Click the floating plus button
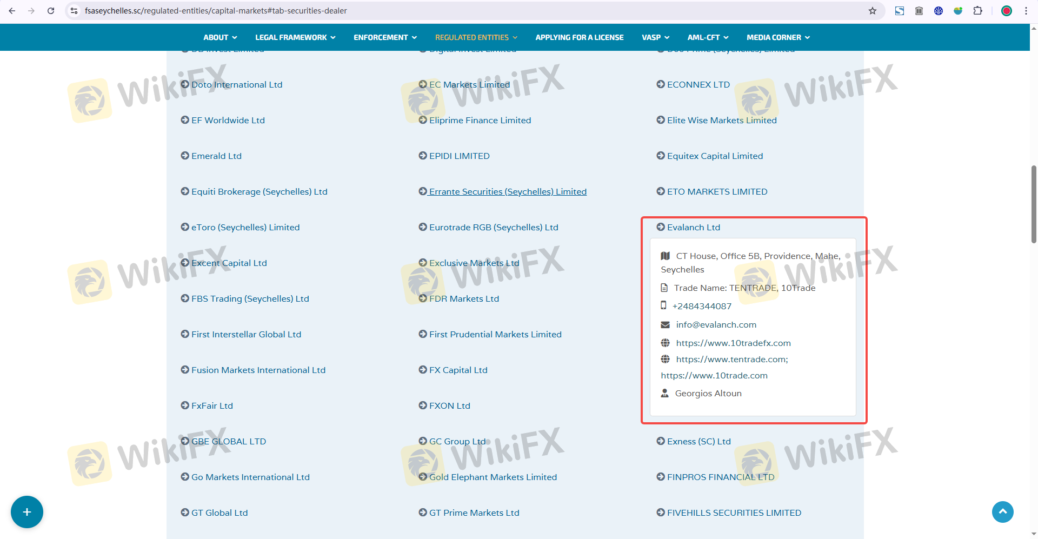The height and width of the screenshot is (539, 1038). coord(27,512)
